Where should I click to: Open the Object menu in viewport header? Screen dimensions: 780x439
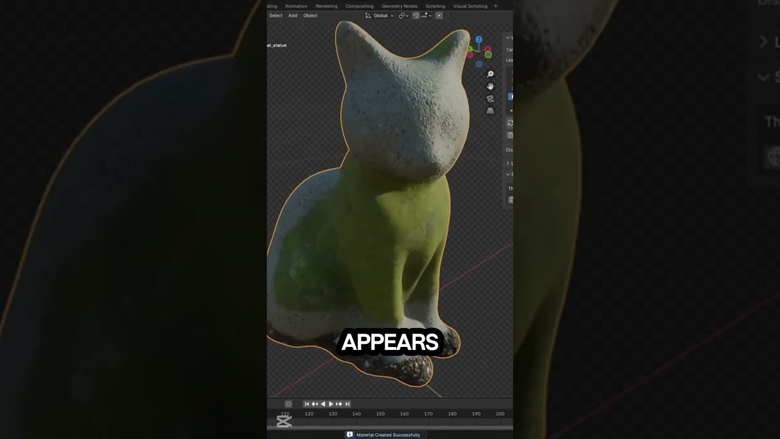tap(310, 15)
